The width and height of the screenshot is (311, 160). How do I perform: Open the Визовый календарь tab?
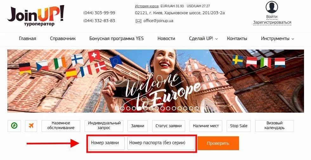pos(275,126)
